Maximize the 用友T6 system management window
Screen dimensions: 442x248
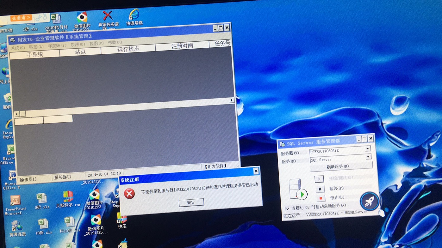coord(221,28)
